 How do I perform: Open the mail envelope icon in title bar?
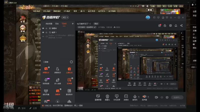(154, 17)
